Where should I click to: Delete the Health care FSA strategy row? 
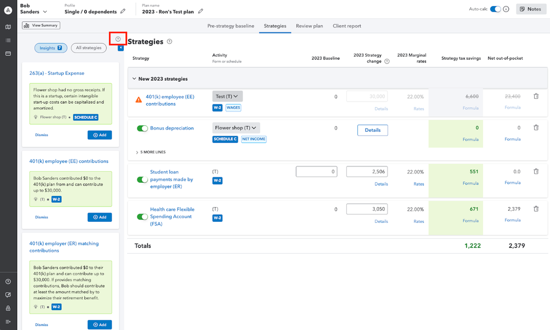(x=536, y=209)
